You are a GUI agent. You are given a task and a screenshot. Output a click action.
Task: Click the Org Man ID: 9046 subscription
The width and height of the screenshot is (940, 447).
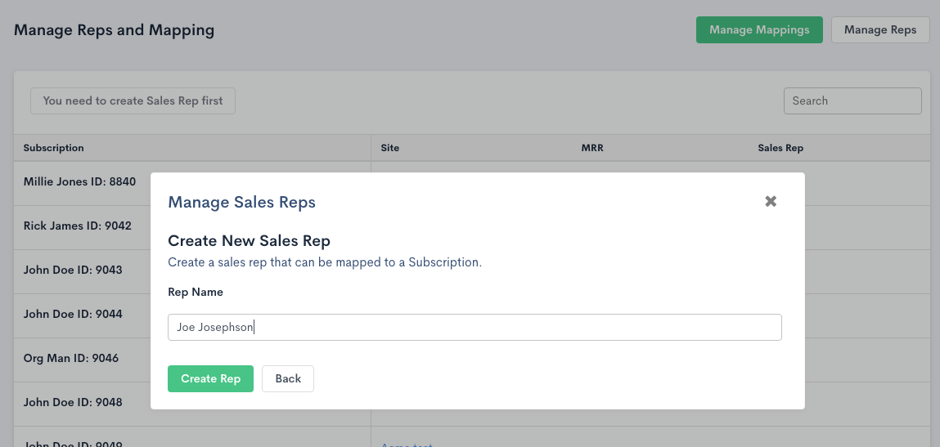[71, 358]
